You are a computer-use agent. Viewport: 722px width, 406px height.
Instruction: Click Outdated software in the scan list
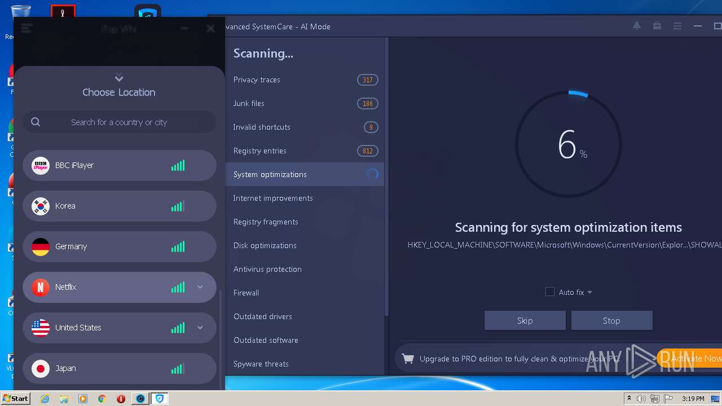(x=305, y=340)
